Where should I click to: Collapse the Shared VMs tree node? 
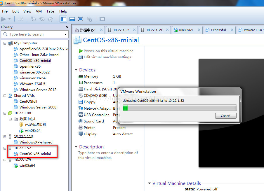pos(5,96)
